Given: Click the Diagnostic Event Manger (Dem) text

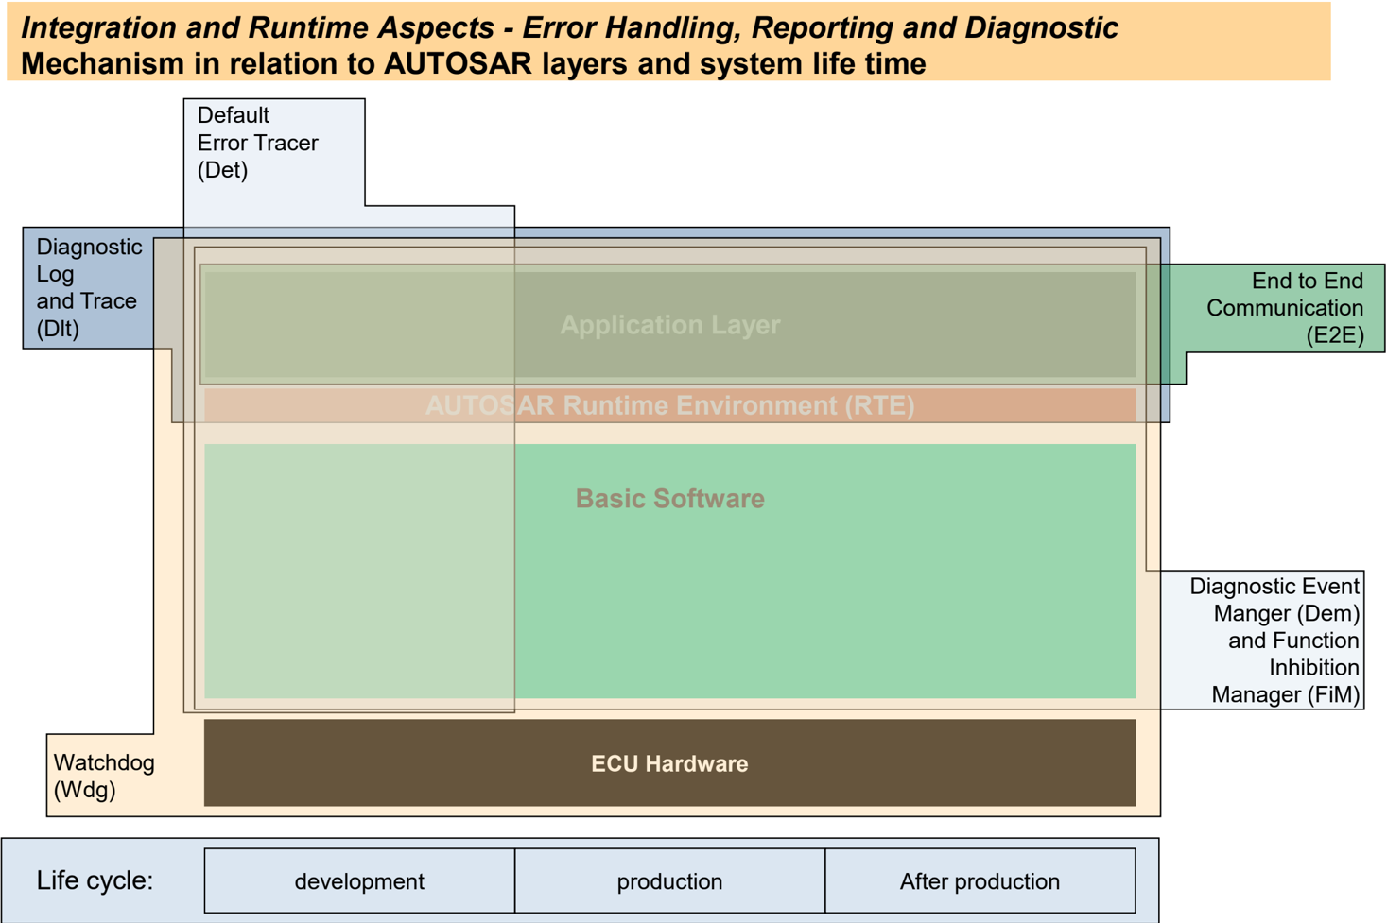Looking at the screenshot, I should [x=1274, y=600].
